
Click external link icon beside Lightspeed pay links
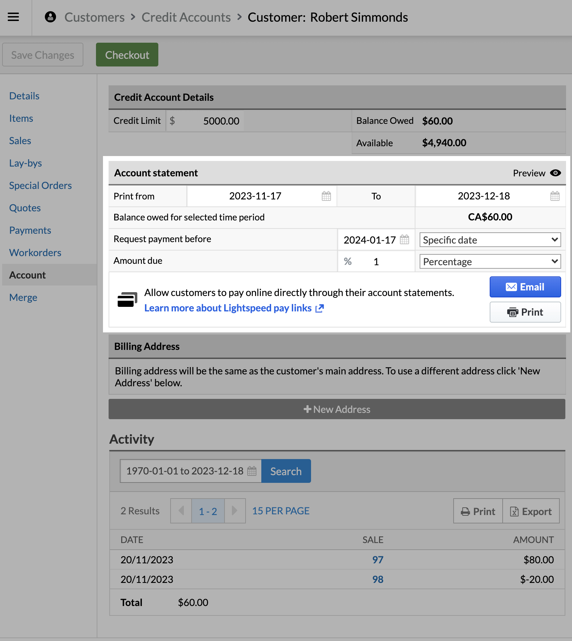[320, 309]
